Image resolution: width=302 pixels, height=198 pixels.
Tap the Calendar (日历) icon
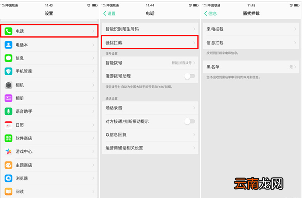[8, 125]
